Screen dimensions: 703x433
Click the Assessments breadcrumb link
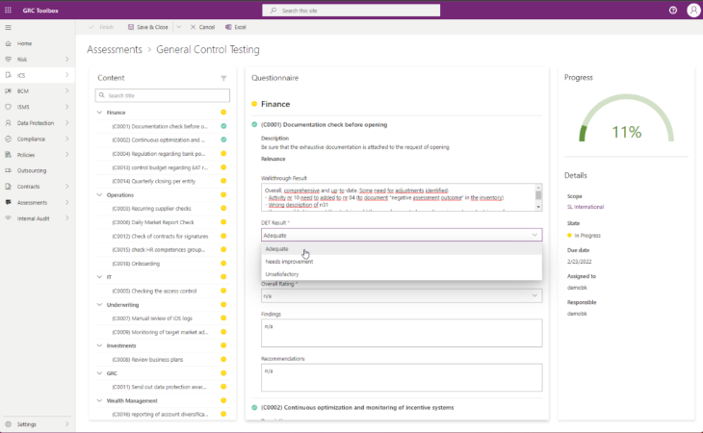115,49
